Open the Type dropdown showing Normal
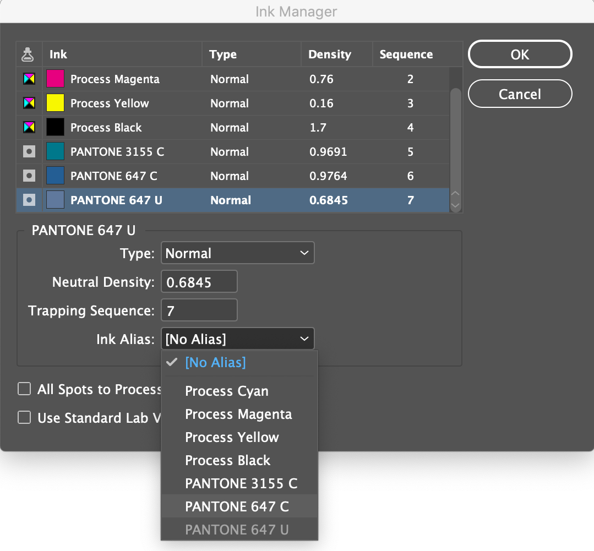Screen dimensions: 594x551 (x=237, y=253)
